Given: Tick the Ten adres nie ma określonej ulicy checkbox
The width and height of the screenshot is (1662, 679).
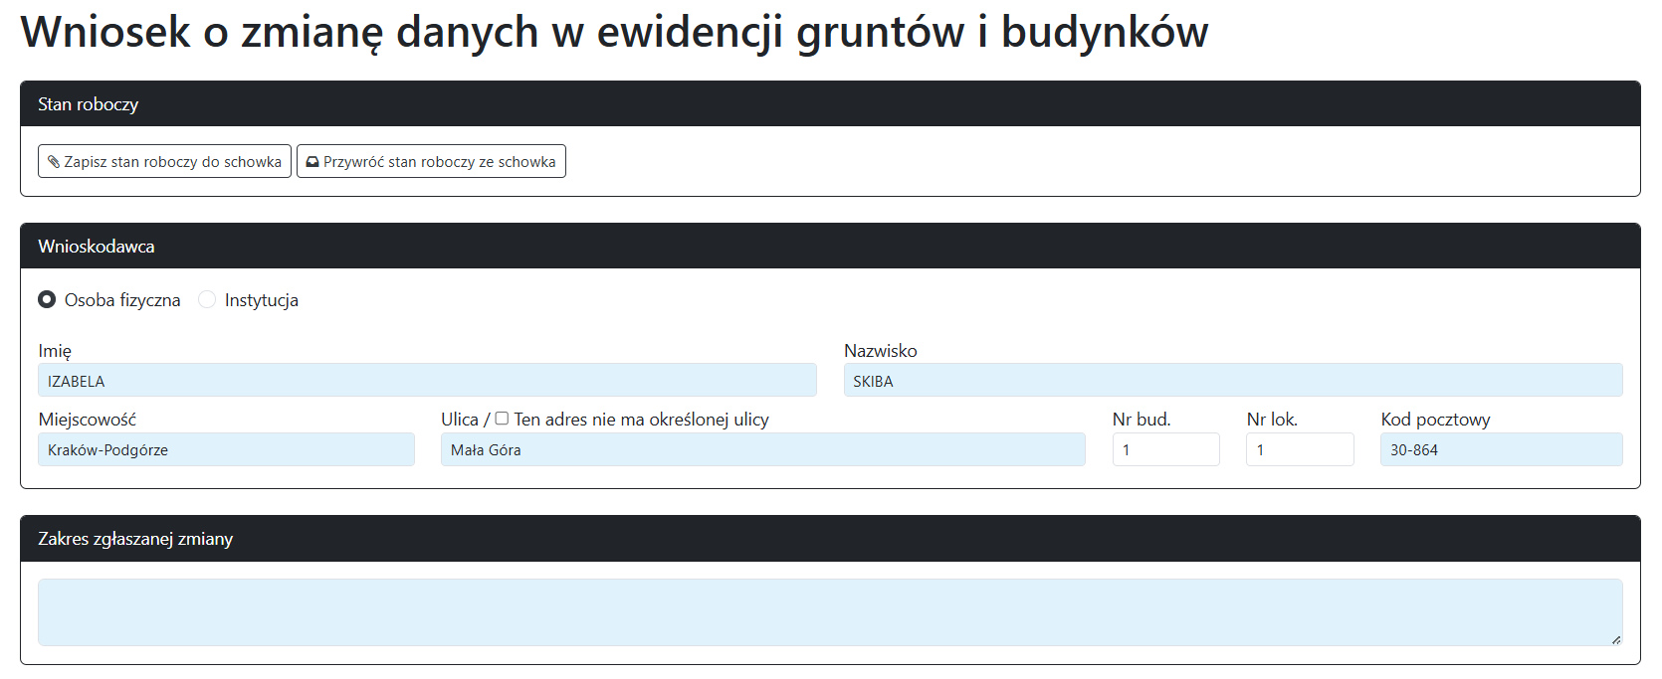Looking at the screenshot, I should (502, 419).
